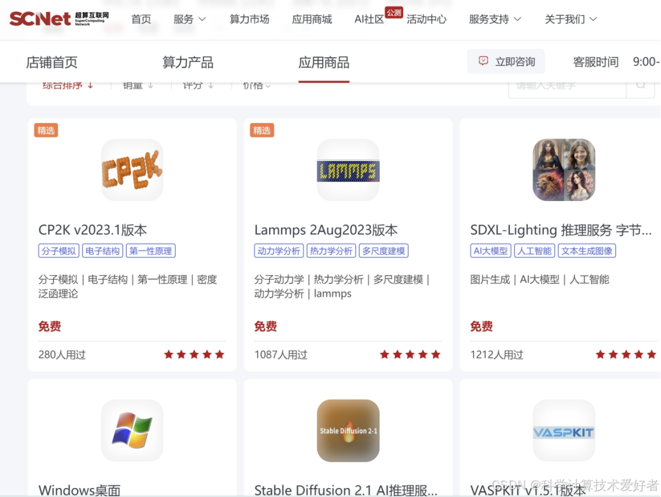Click the 精选 badge on Lammps card
The image size is (661, 497).
pos(262,130)
